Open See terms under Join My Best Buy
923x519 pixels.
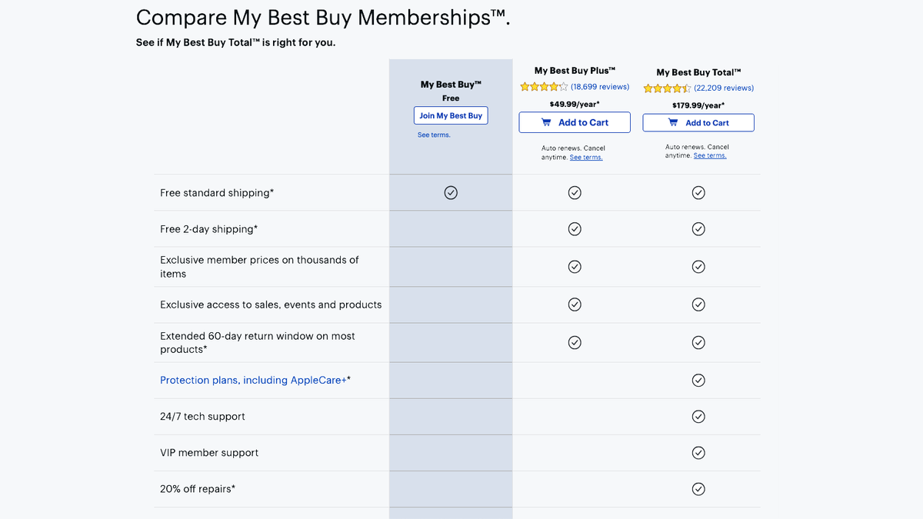point(434,135)
